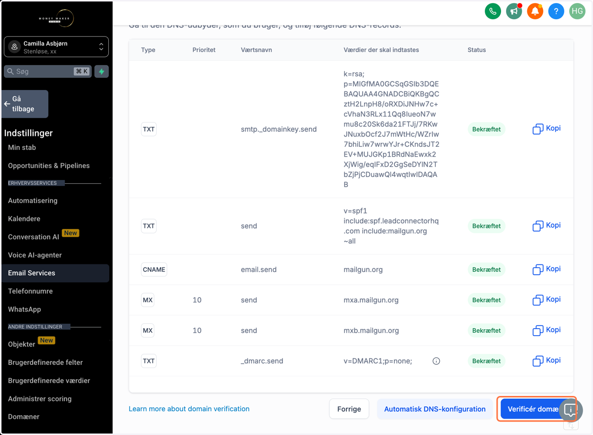Open Min stab settings
Viewport: 593px width, 435px height.
(22, 147)
